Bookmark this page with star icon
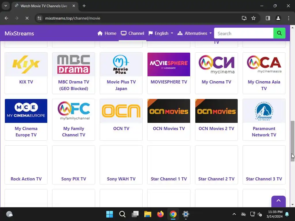The width and height of the screenshot is (295, 221). coord(254,18)
